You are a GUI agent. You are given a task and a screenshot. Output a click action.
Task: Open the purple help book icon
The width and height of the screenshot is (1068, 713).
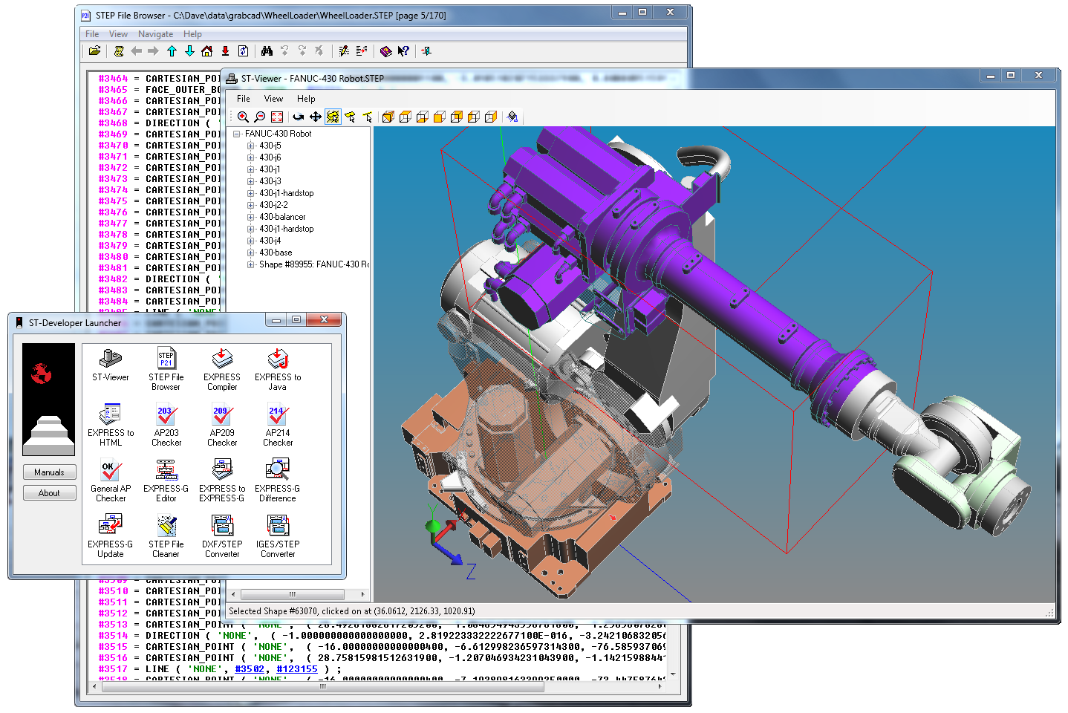coord(385,51)
